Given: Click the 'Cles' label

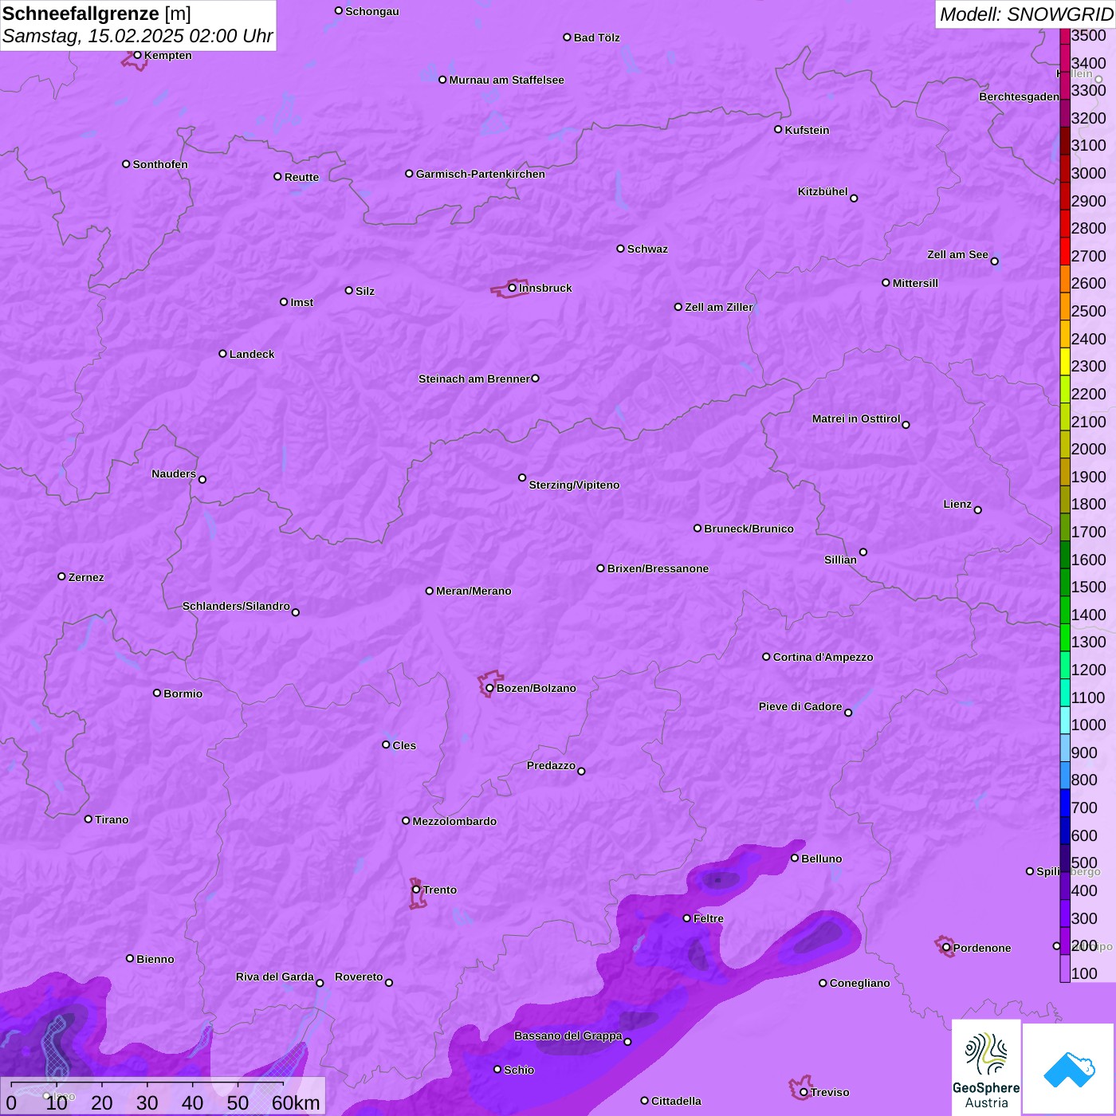Looking at the screenshot, I should pos(404,745).
